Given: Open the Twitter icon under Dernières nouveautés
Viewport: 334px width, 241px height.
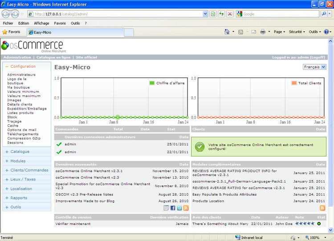Looking at the screenshot, I should [x=179, y=208].
